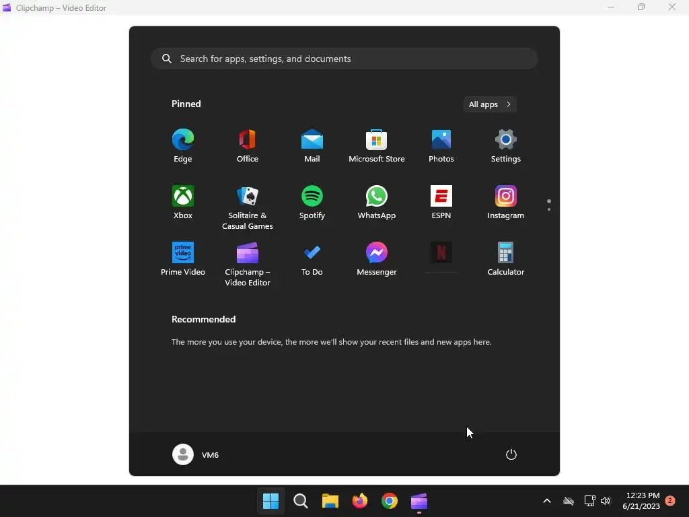Launch the Office app
This screenshot has height=517, width=689.
248,146
